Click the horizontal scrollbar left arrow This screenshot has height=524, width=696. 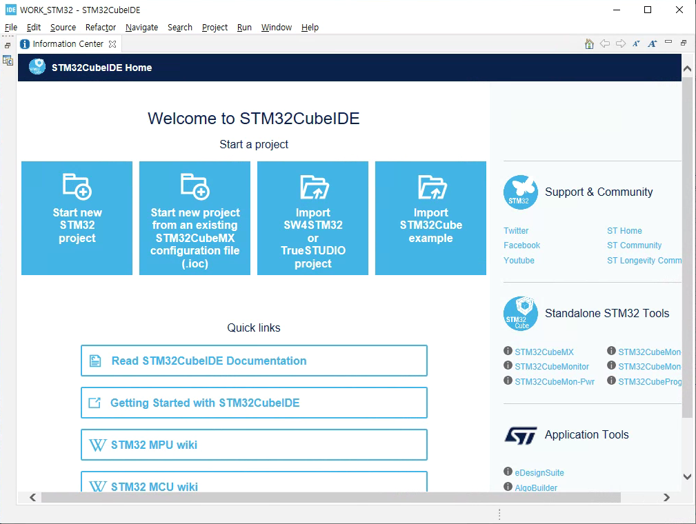33,497
